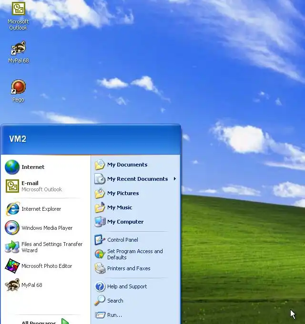
Task: Open Help and Support
Action: [x=135, y=286]
